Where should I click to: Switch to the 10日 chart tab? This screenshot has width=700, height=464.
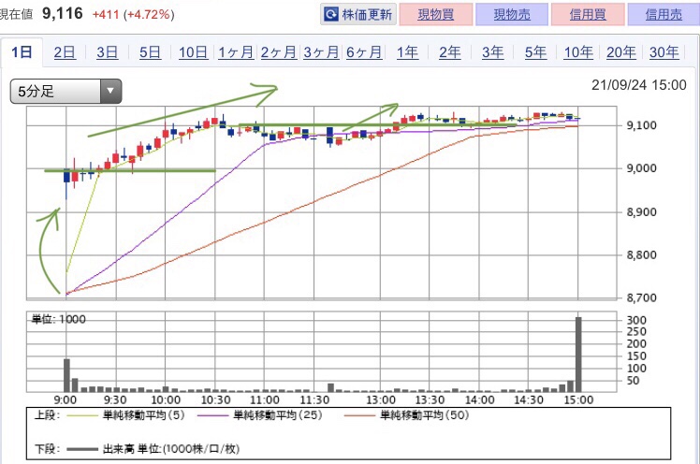193,52
